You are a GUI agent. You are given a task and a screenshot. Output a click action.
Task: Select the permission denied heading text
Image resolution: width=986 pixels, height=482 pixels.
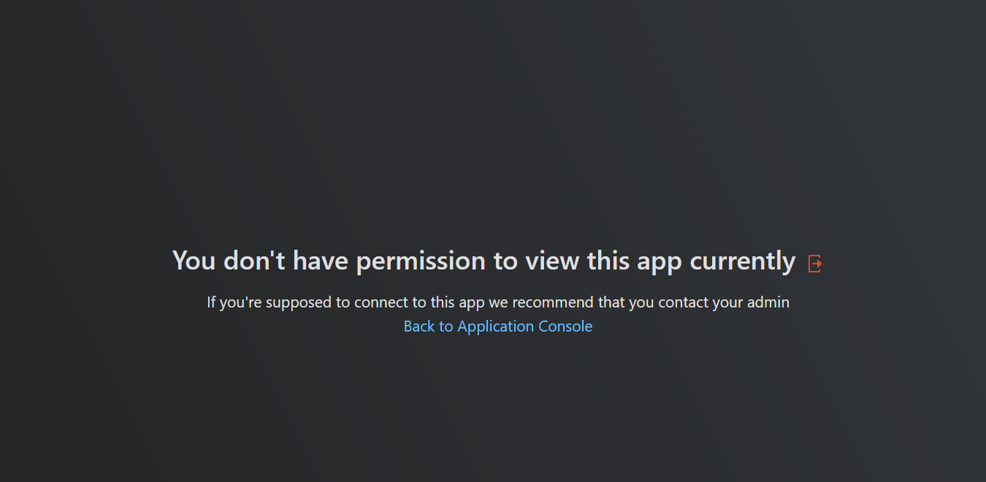pyautogui.click(x=484, y=261)
